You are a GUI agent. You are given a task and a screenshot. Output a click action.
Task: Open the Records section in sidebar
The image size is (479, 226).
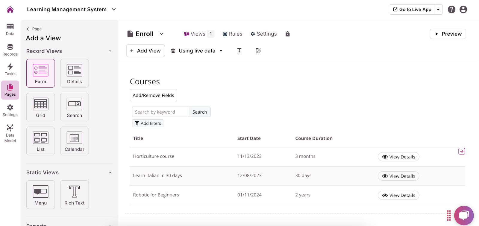pyautogui.click(x=10, y=50)
